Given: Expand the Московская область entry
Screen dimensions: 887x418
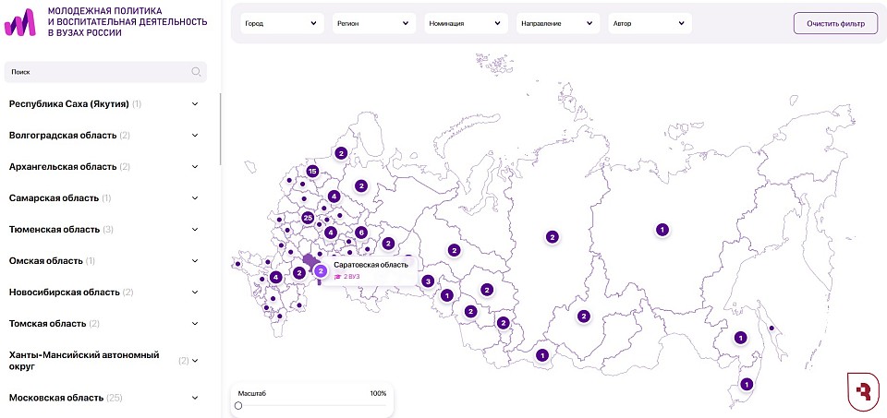Looking at the screenshot, I should pos(104,398).
